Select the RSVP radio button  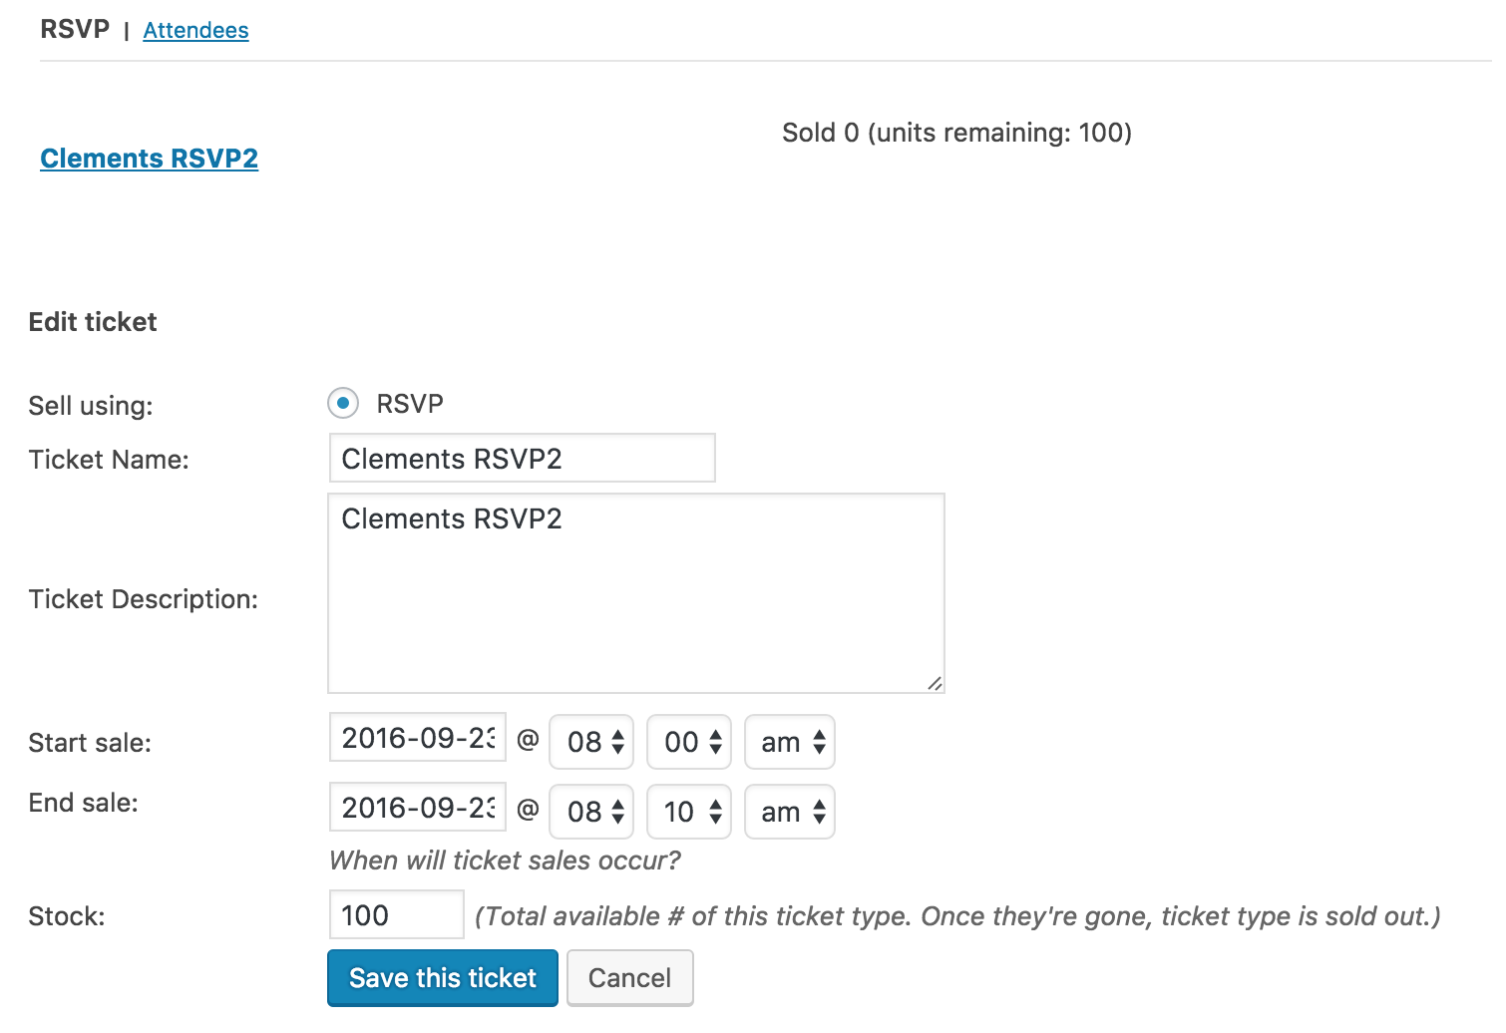[343, 404]
